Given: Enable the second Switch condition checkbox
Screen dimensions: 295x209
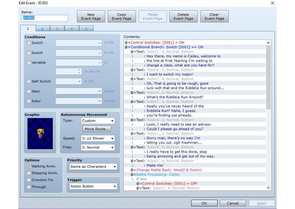Looking at the screenshot, I should click(x=29, y=52).
